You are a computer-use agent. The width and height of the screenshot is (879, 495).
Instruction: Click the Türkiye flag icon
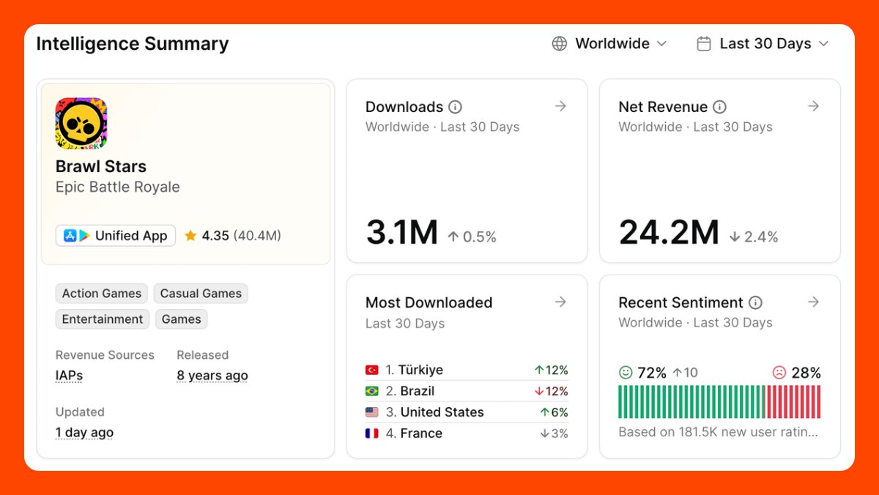372,371
